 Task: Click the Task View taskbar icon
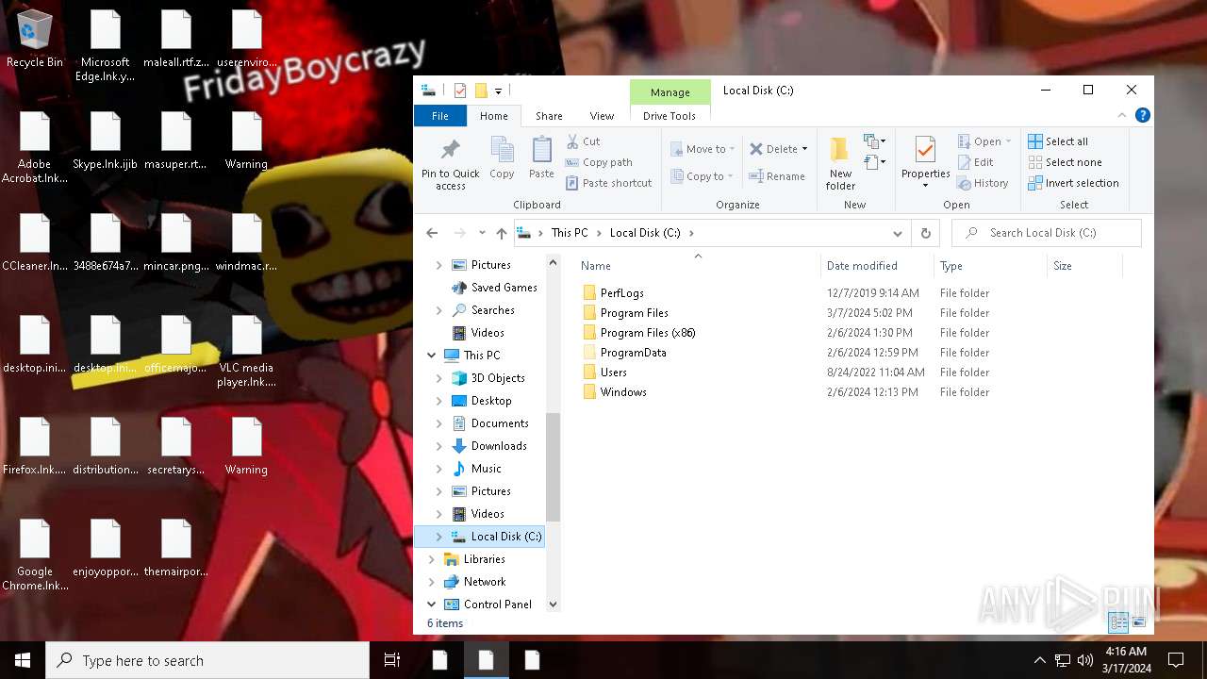[x=392, y=660]
